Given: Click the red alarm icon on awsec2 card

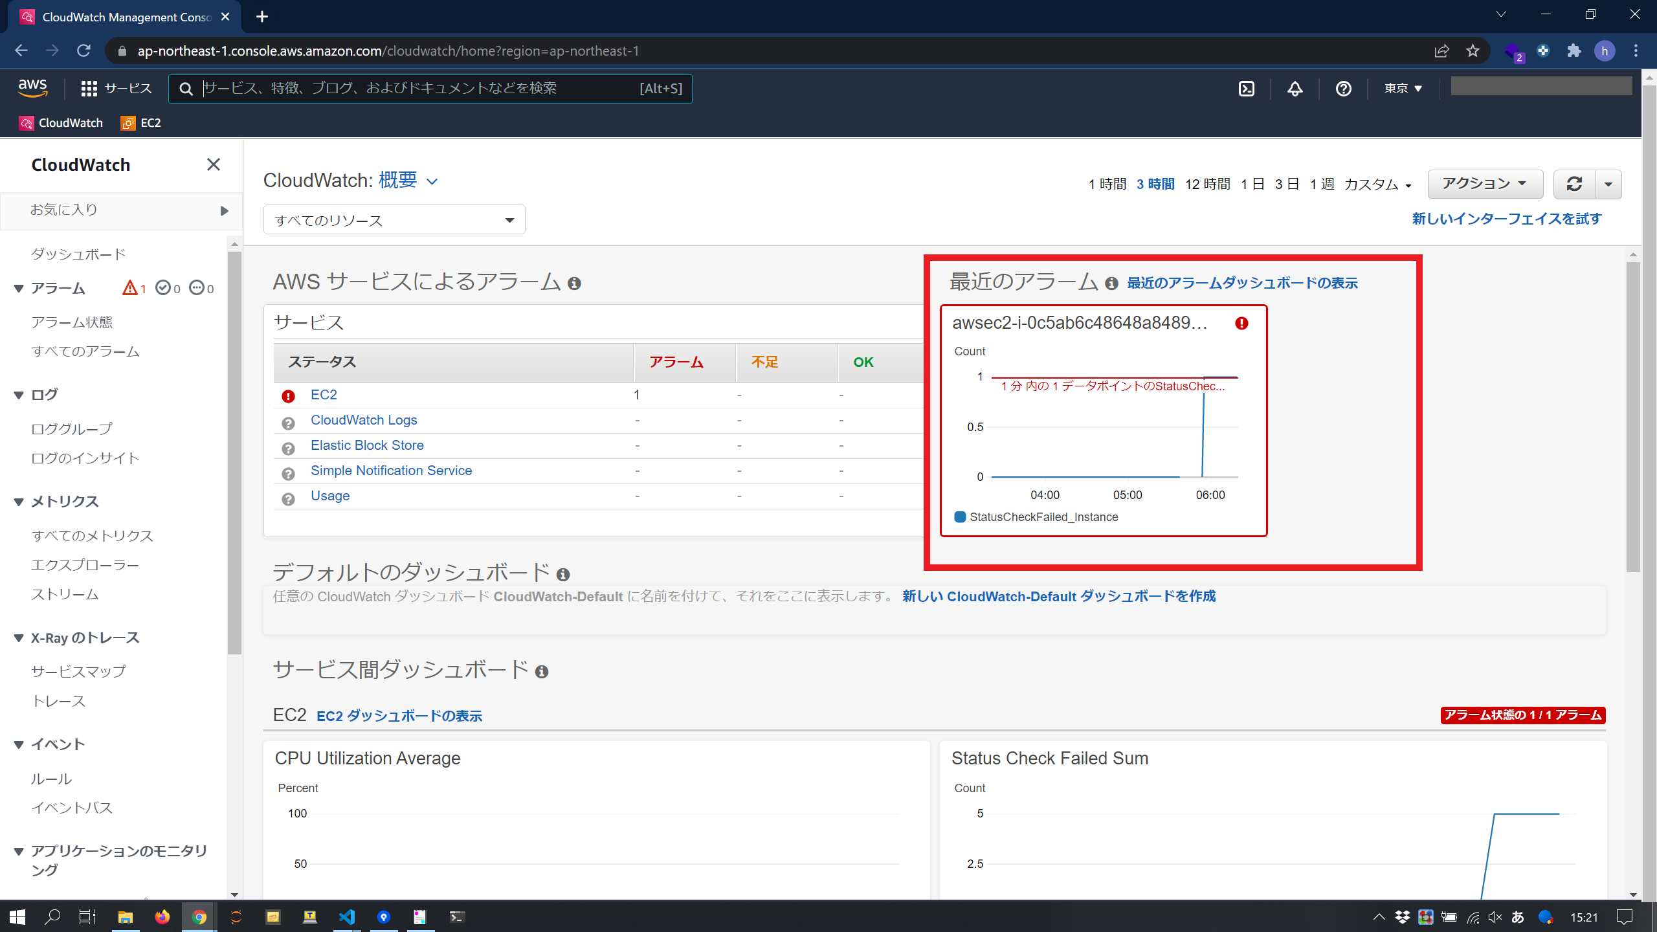Looking at the screenshot, I should [x=1241, y=323].
